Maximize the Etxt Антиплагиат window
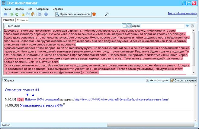The width and height of the screenshot is (199, 129). 189,3
